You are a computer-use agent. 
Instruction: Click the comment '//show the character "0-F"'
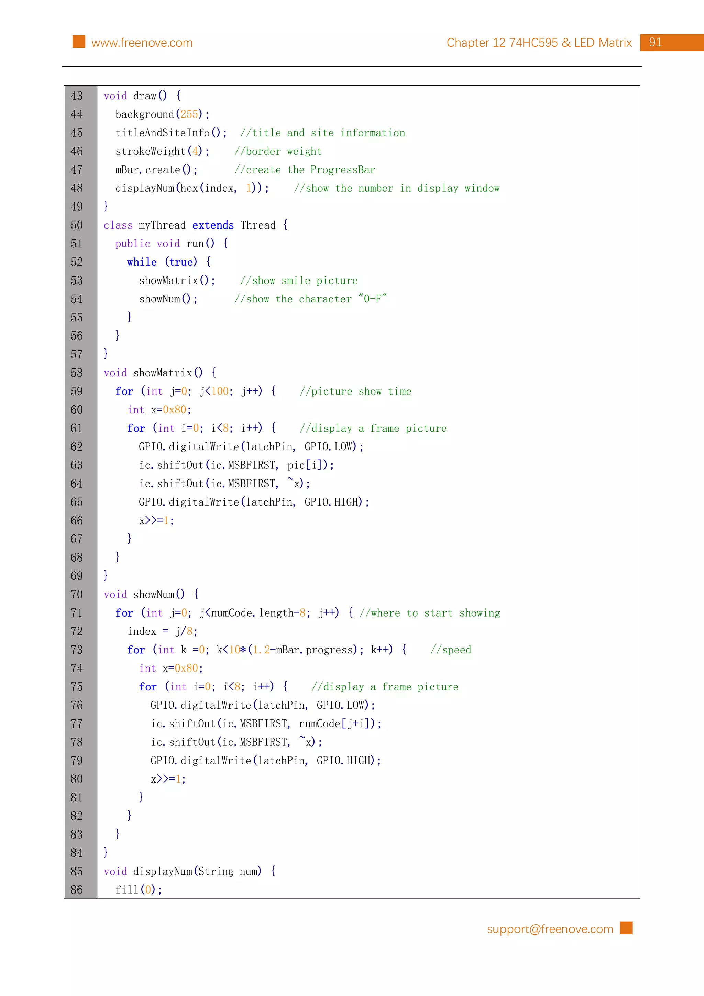[x=310, y=299]
